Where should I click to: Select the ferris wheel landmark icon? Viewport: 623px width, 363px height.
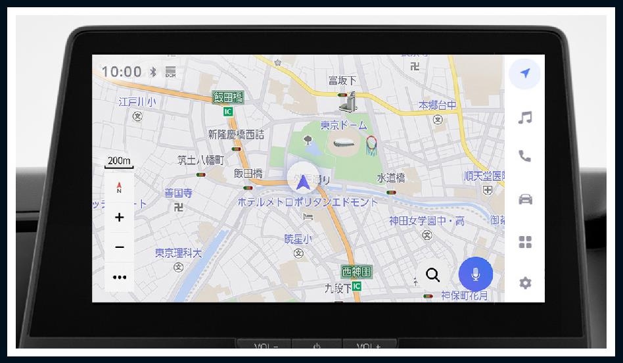[x=372, y=144]
